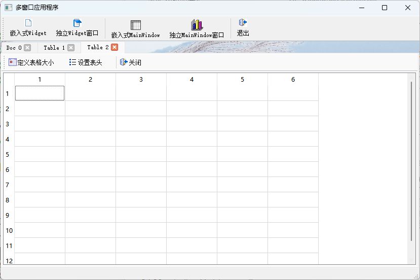The image size is (420, 280).
Task: Click the 嵌入式Widget document icon
Action: click(x=28, y=23)
